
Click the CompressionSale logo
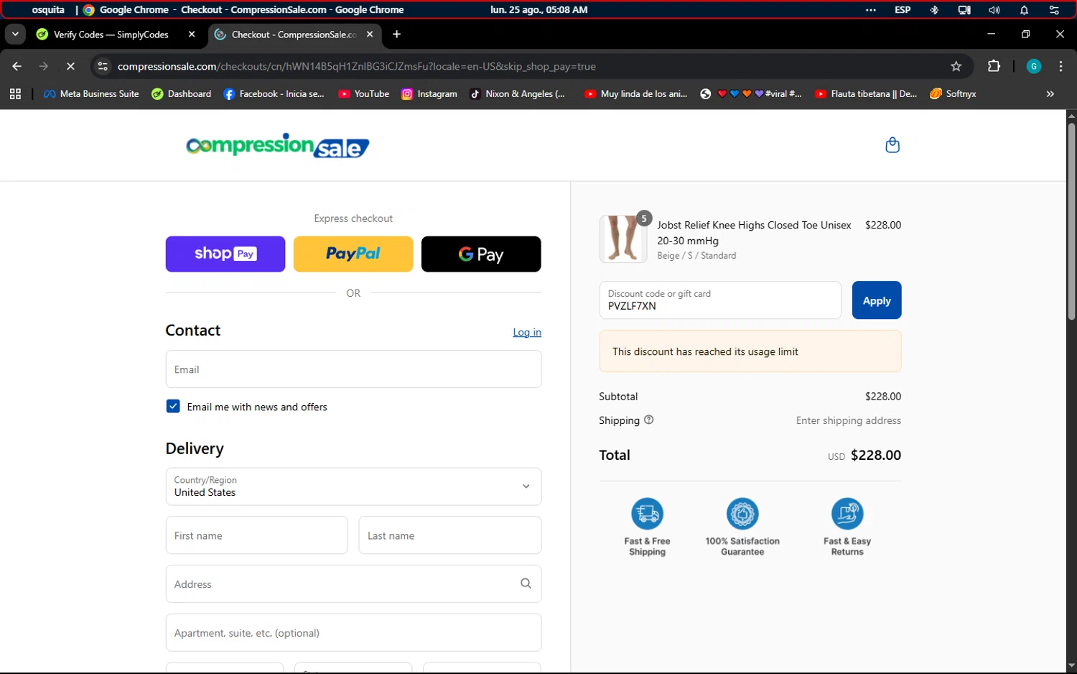tap(278, 146)
